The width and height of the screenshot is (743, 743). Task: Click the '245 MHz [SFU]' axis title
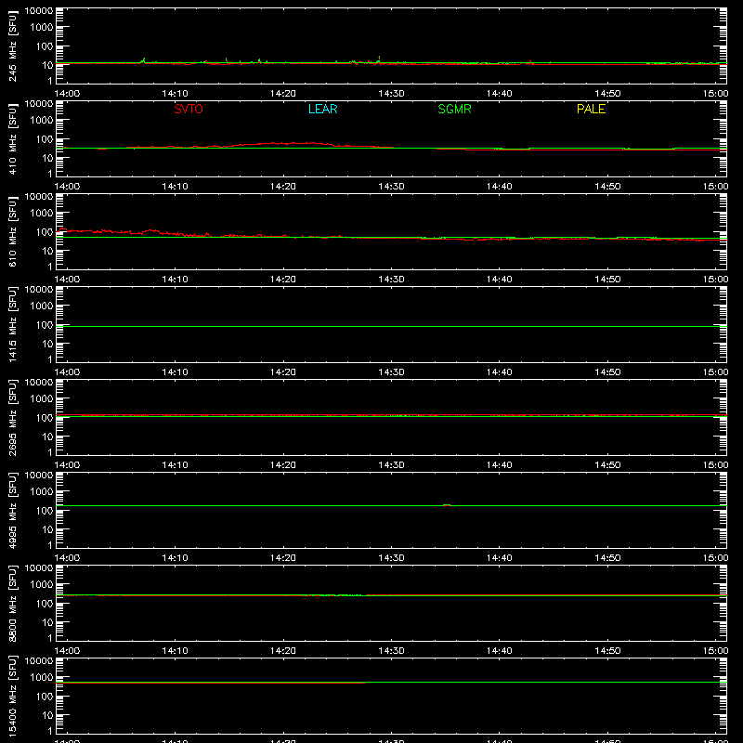[12, 46]
